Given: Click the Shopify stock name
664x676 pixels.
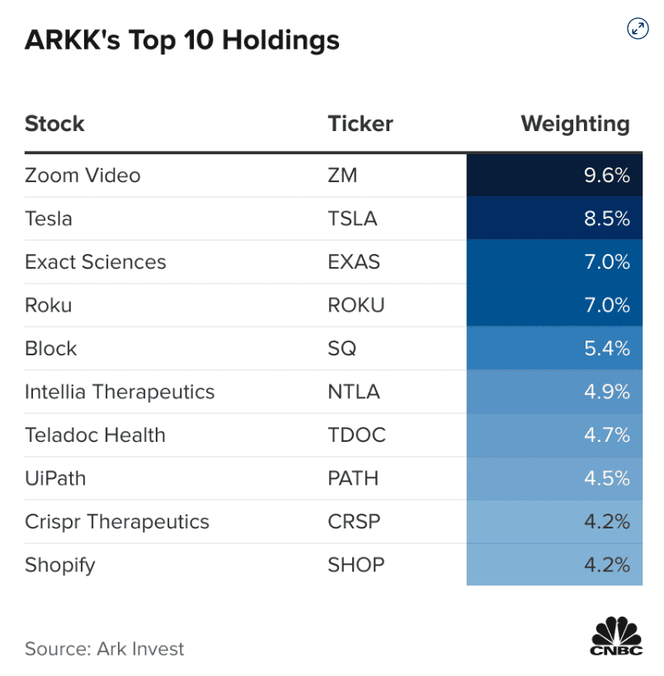Looking at the screenshot, I should pyautogui.click(x=60, y=566).
